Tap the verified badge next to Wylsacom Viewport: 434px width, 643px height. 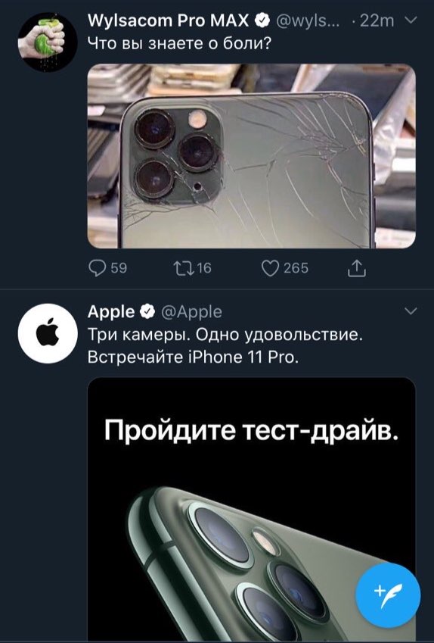[x=262, y=20]
